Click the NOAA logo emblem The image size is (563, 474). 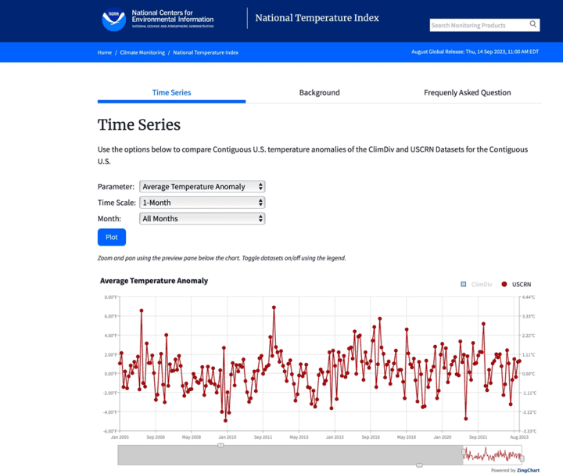pyautogui.click(x=113, y=20)
